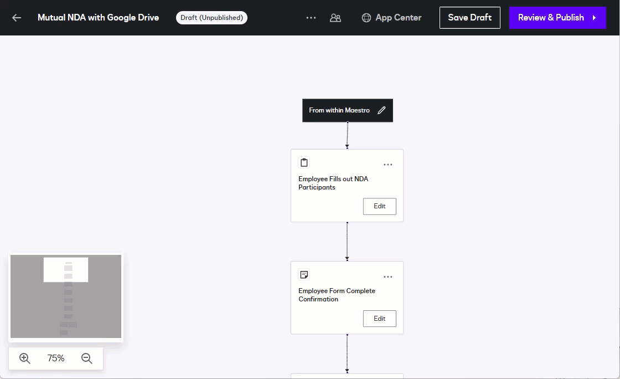Click the Draft (Unpublished) status badge
620x379 pixels.
(211, 17)
